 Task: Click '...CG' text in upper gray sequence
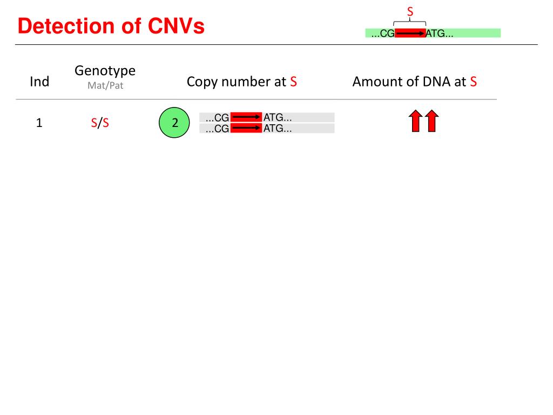217,117
